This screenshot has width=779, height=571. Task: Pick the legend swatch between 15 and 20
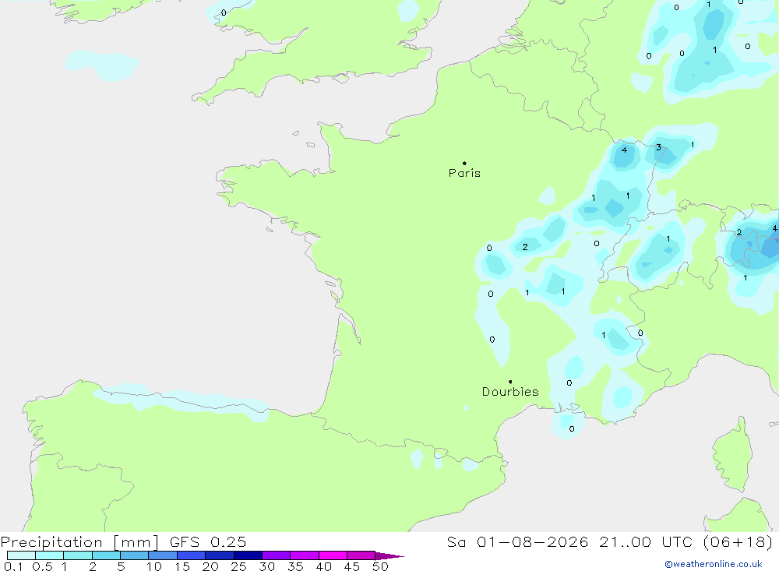(191, 555)
